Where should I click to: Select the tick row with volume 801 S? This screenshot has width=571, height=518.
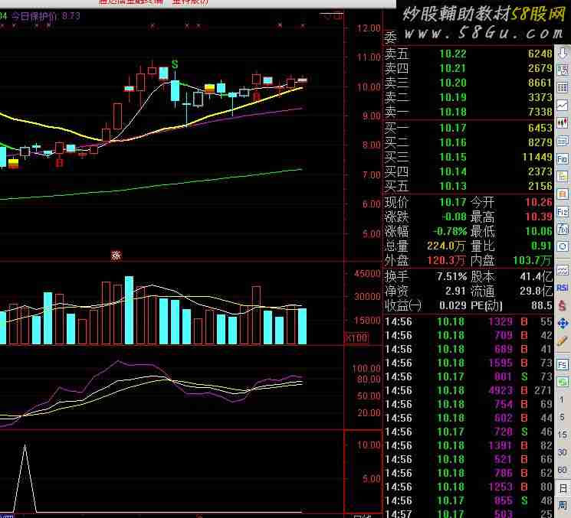pyautogui.click(x=468, y=377)
